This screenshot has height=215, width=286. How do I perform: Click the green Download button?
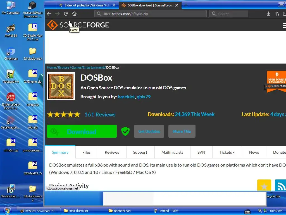[82, 131]
